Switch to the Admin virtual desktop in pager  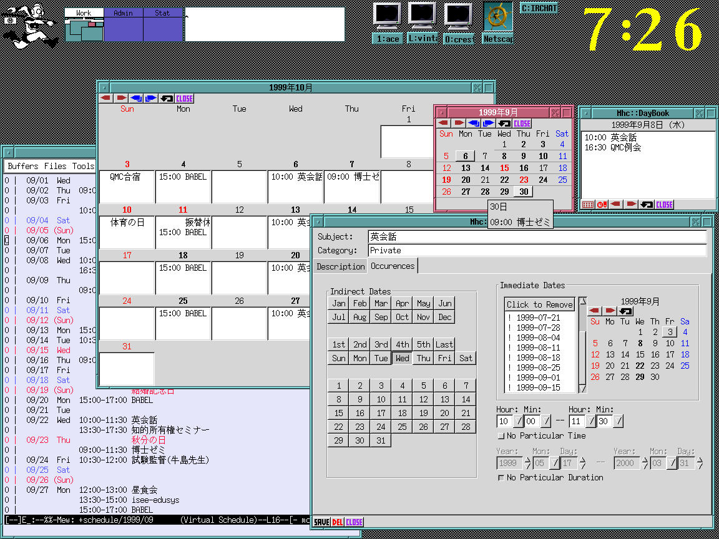[x=124, y=25]
